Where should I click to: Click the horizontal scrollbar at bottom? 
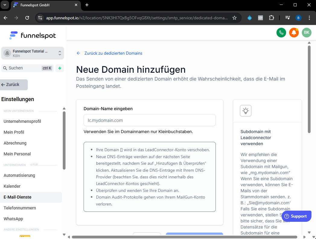click(x=184, y=237)
